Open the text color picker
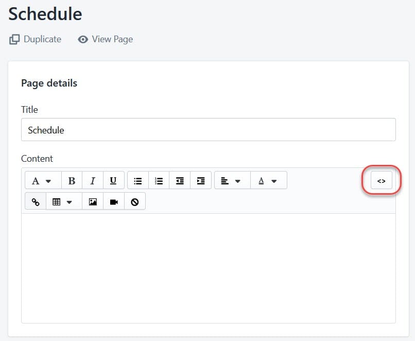The height and width of the screenshot is (341, 415). coord(268,181)
